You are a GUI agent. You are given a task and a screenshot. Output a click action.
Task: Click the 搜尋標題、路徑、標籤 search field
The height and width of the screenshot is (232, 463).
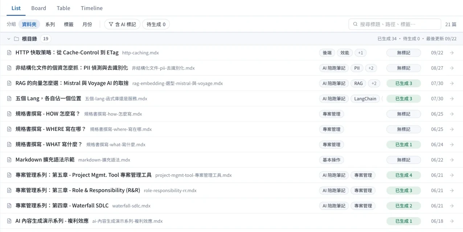coord(395,24)
